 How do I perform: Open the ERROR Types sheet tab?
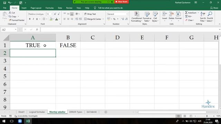(x=76, y=112)
